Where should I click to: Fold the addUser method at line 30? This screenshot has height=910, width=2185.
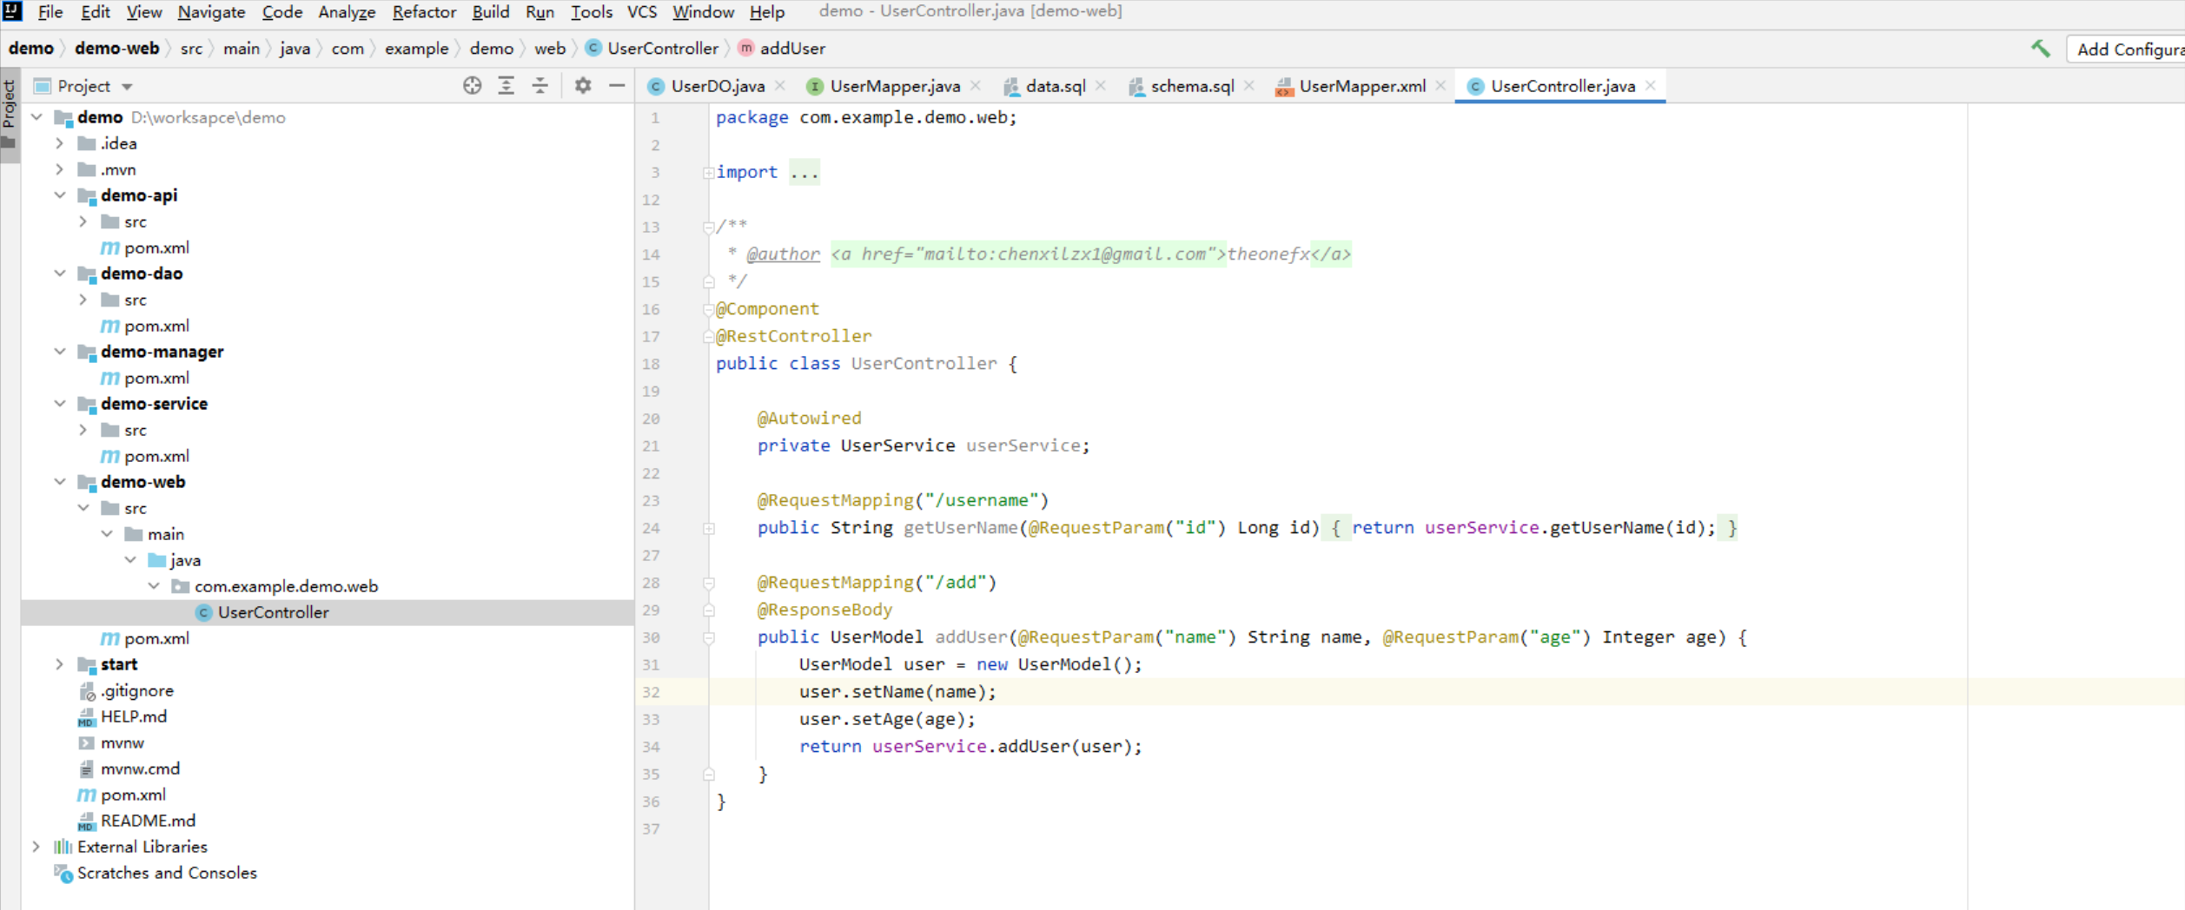pos(709,638)
